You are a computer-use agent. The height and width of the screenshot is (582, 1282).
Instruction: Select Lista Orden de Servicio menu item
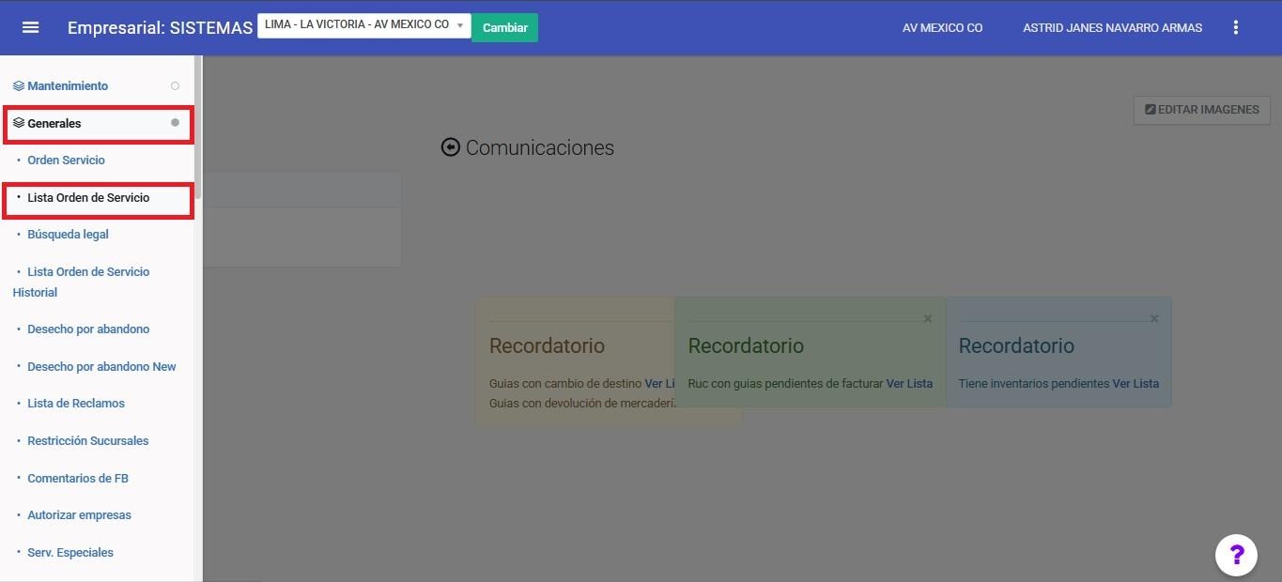pyautogui.click(x=88, y=198)
